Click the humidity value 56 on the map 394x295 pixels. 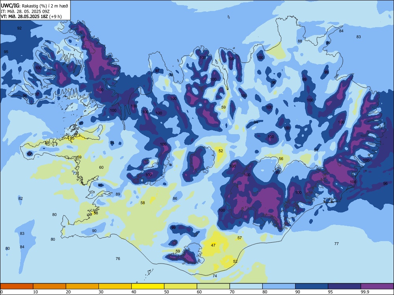(x=281, y=159)
